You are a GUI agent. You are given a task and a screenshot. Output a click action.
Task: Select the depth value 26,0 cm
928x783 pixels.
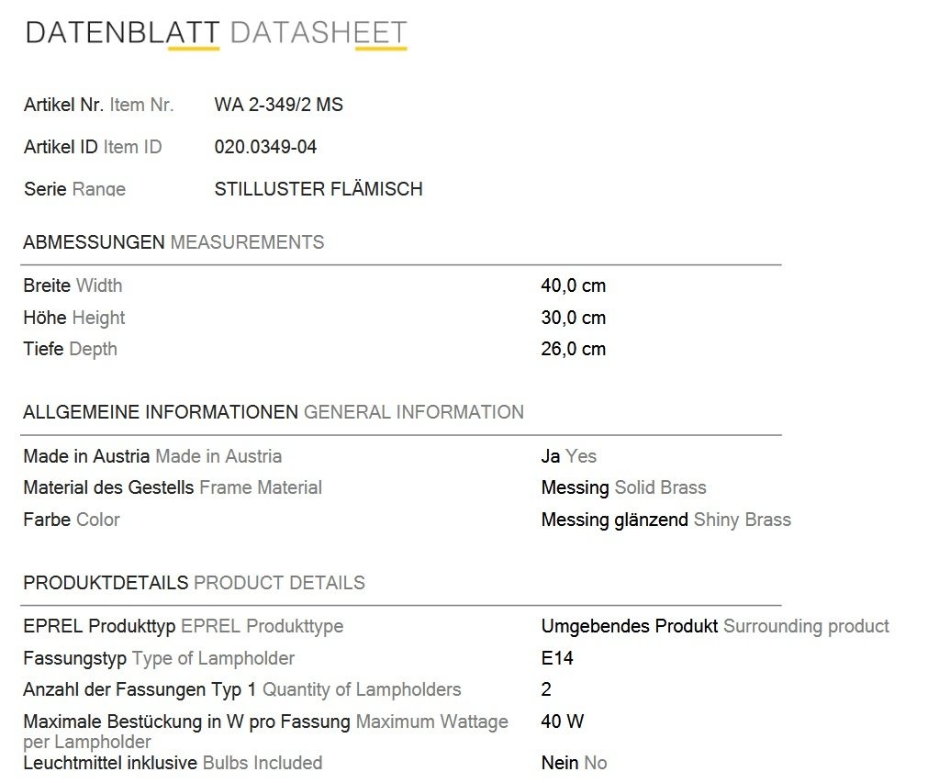point(574,349)
